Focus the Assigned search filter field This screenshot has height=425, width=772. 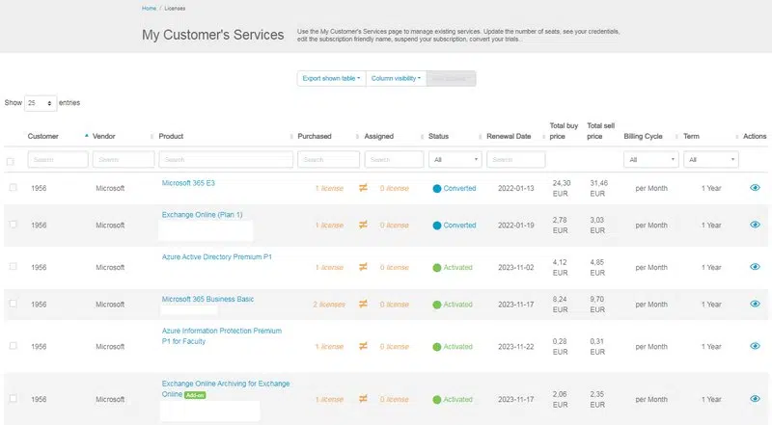pos(394,159)
